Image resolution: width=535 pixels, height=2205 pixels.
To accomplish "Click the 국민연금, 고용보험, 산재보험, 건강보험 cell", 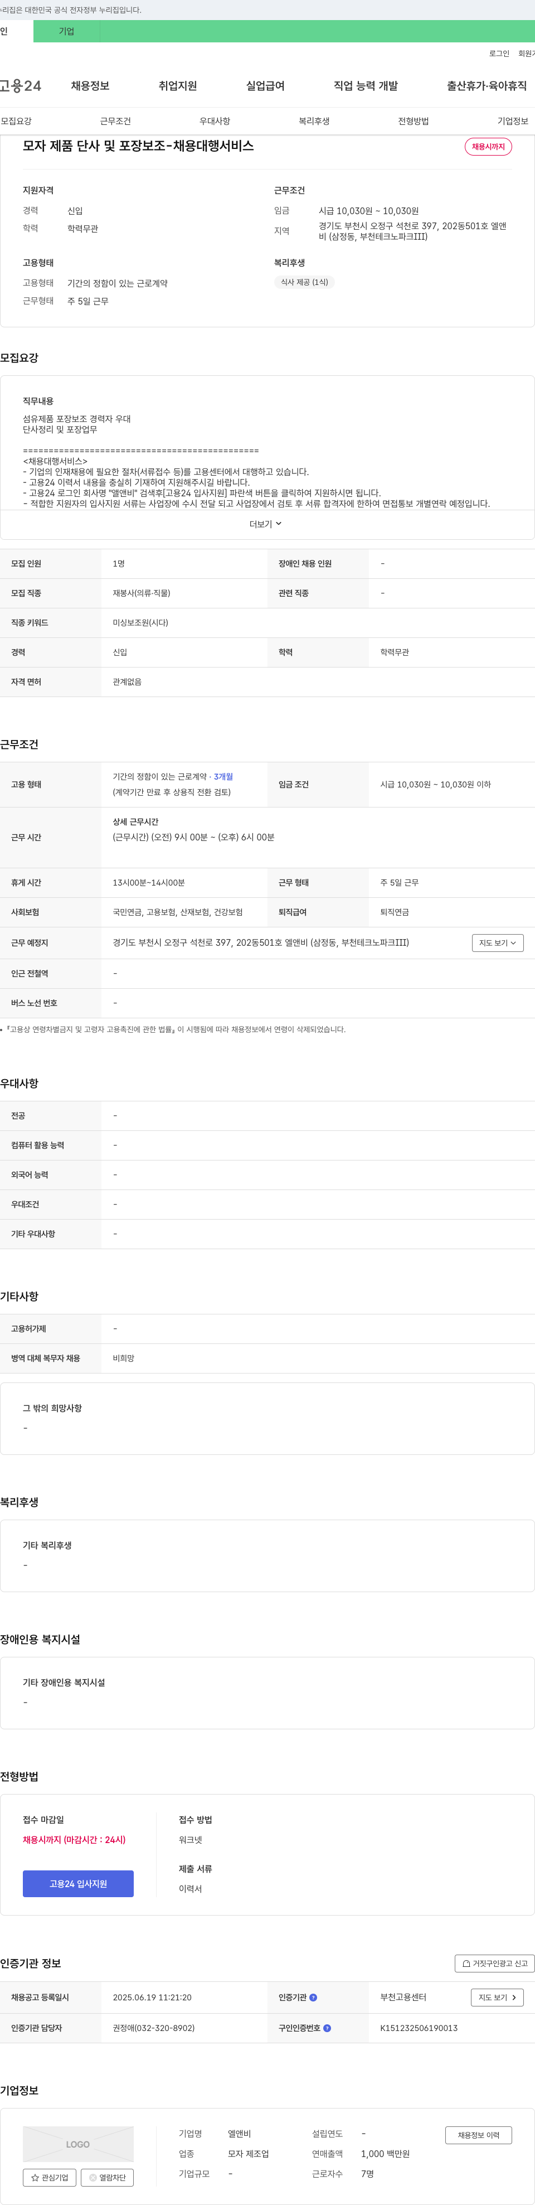I will coord(178,912).
